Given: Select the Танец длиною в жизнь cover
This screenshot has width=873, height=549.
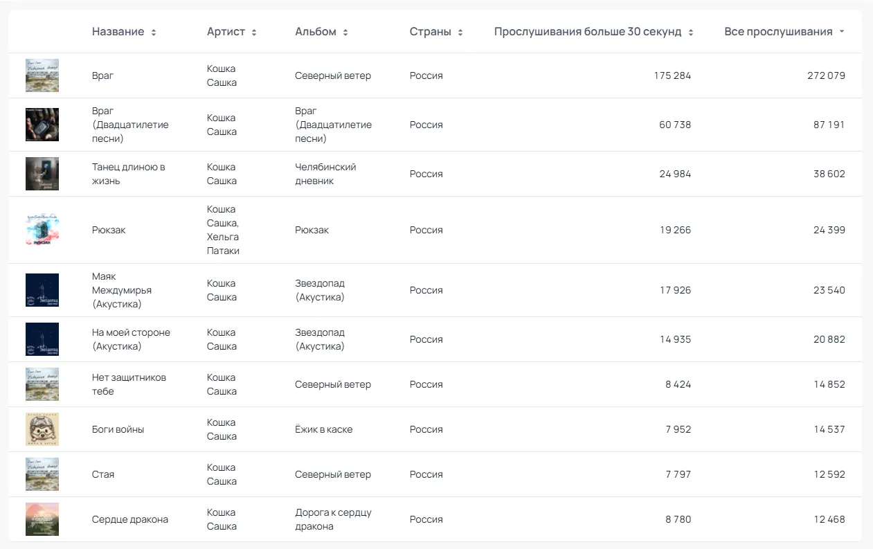Looking at the screenshot, I should pyautogui.click(x=42, y=174).
